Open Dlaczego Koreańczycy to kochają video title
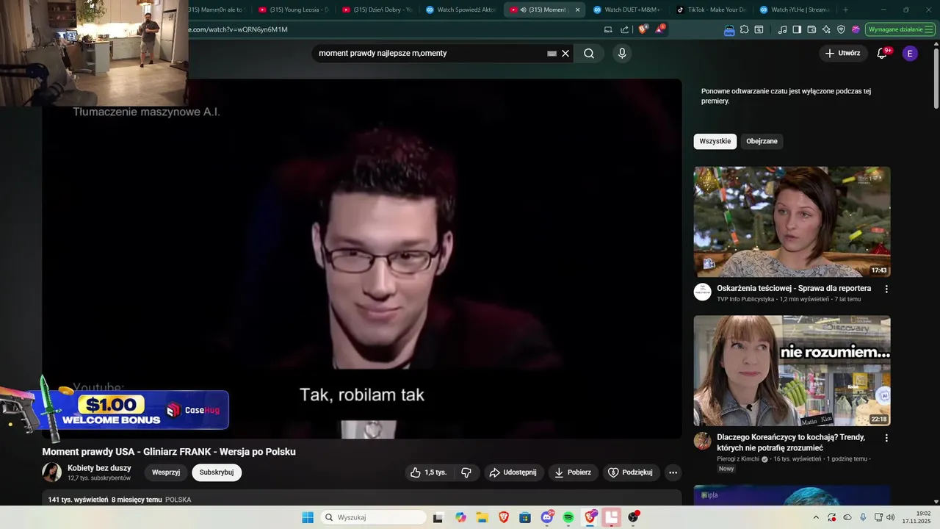The width and height of the screenshot is (940, 529). (791, 442)
